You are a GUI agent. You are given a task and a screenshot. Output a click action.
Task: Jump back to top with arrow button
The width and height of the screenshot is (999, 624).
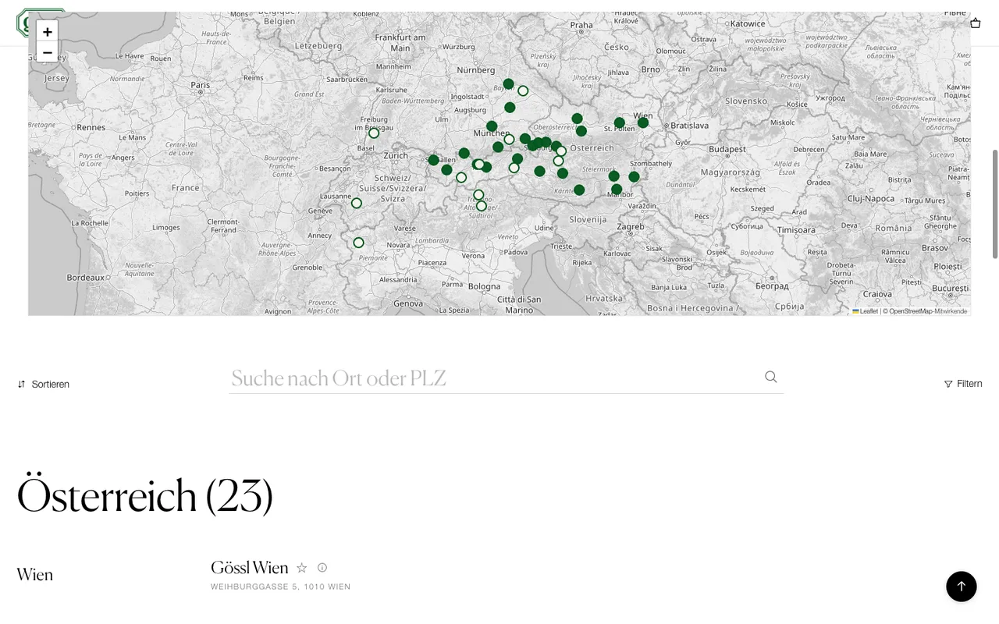click(962, 586)
